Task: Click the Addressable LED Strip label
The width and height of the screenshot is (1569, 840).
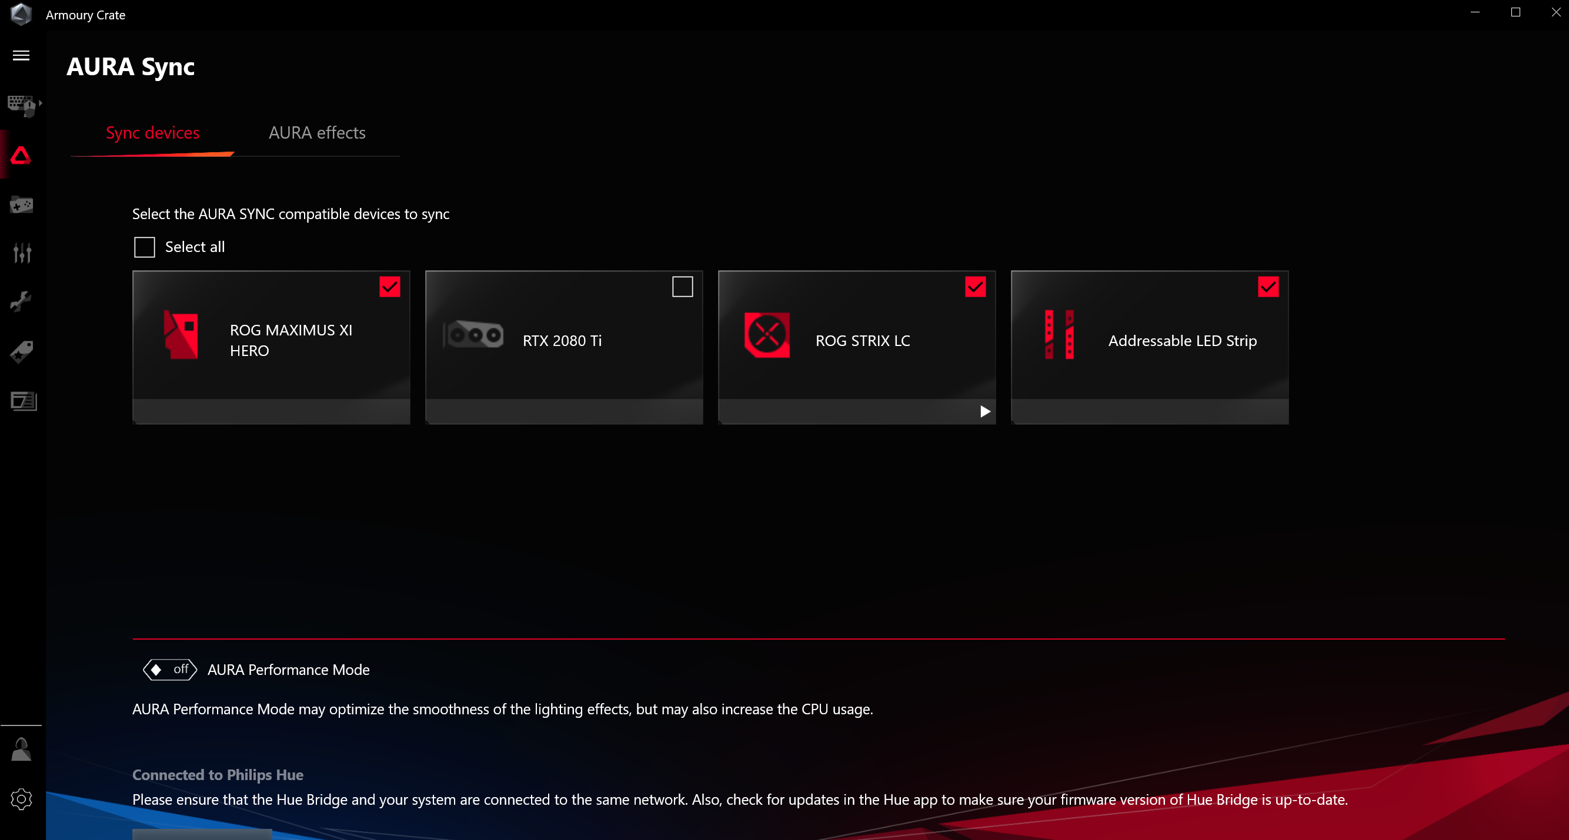Action: pyautogui.click(x=1183, y=341)
